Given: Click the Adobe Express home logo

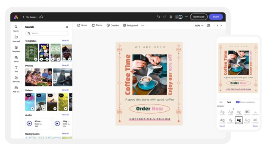Looking at the screenshot, I should coord(16,17).
